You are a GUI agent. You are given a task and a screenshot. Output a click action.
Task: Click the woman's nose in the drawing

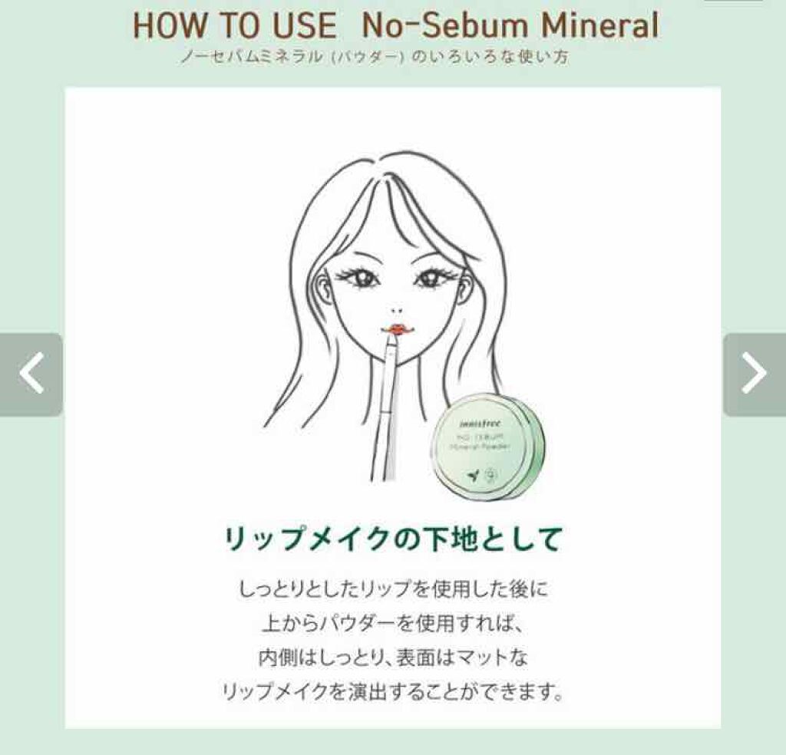point(397,310)
